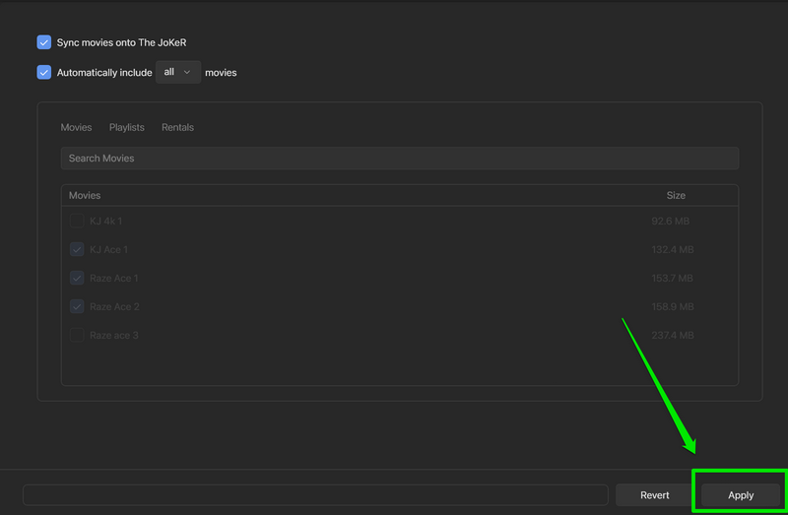Focus the Search Movies field
The height and width of the screenshot is (515, 788).
pyautogui.click(x=399, y=158)
